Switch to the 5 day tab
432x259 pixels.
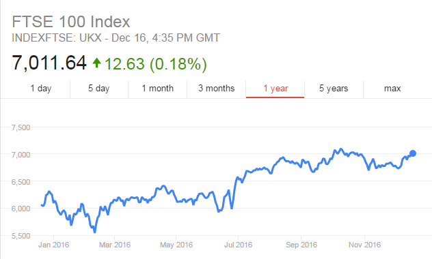pyautogui.click(x=99, y=89)
